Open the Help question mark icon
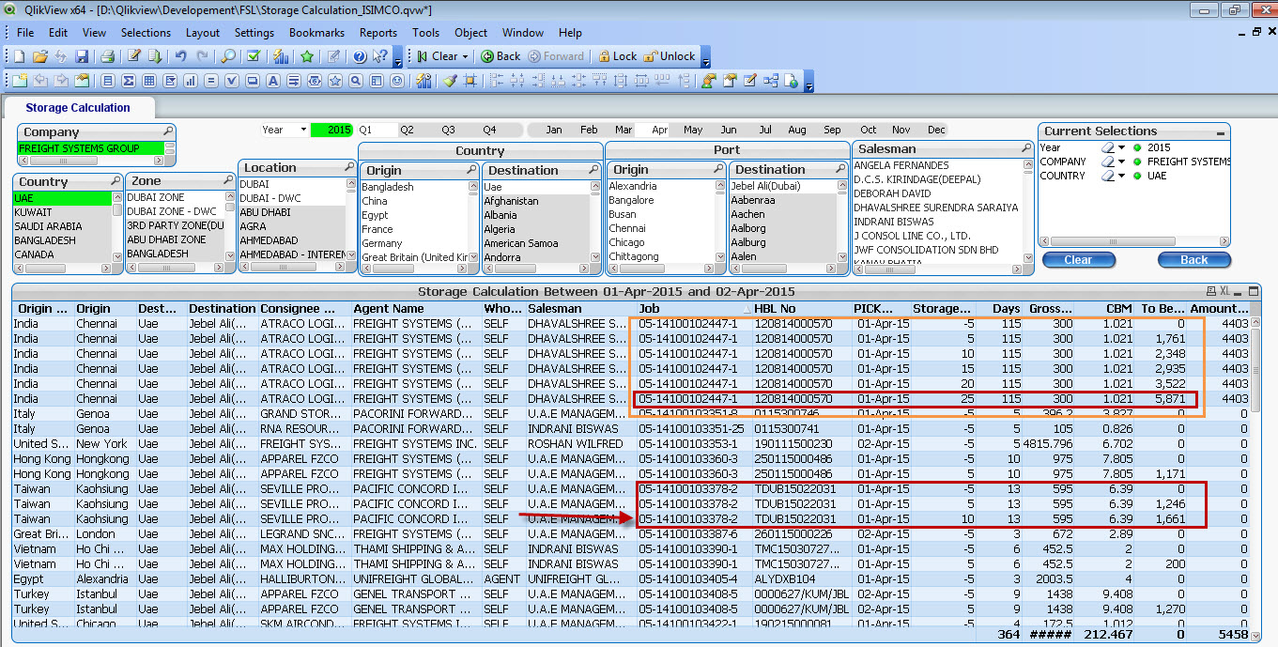The width and height of the screenshot is (1278, 647). (359, 56)
